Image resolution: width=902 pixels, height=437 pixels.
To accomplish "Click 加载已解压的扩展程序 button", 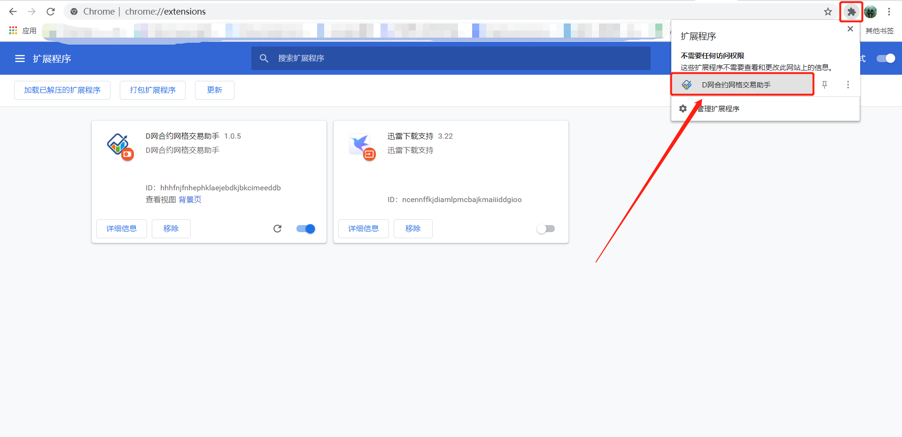I will tap(62, 90).
